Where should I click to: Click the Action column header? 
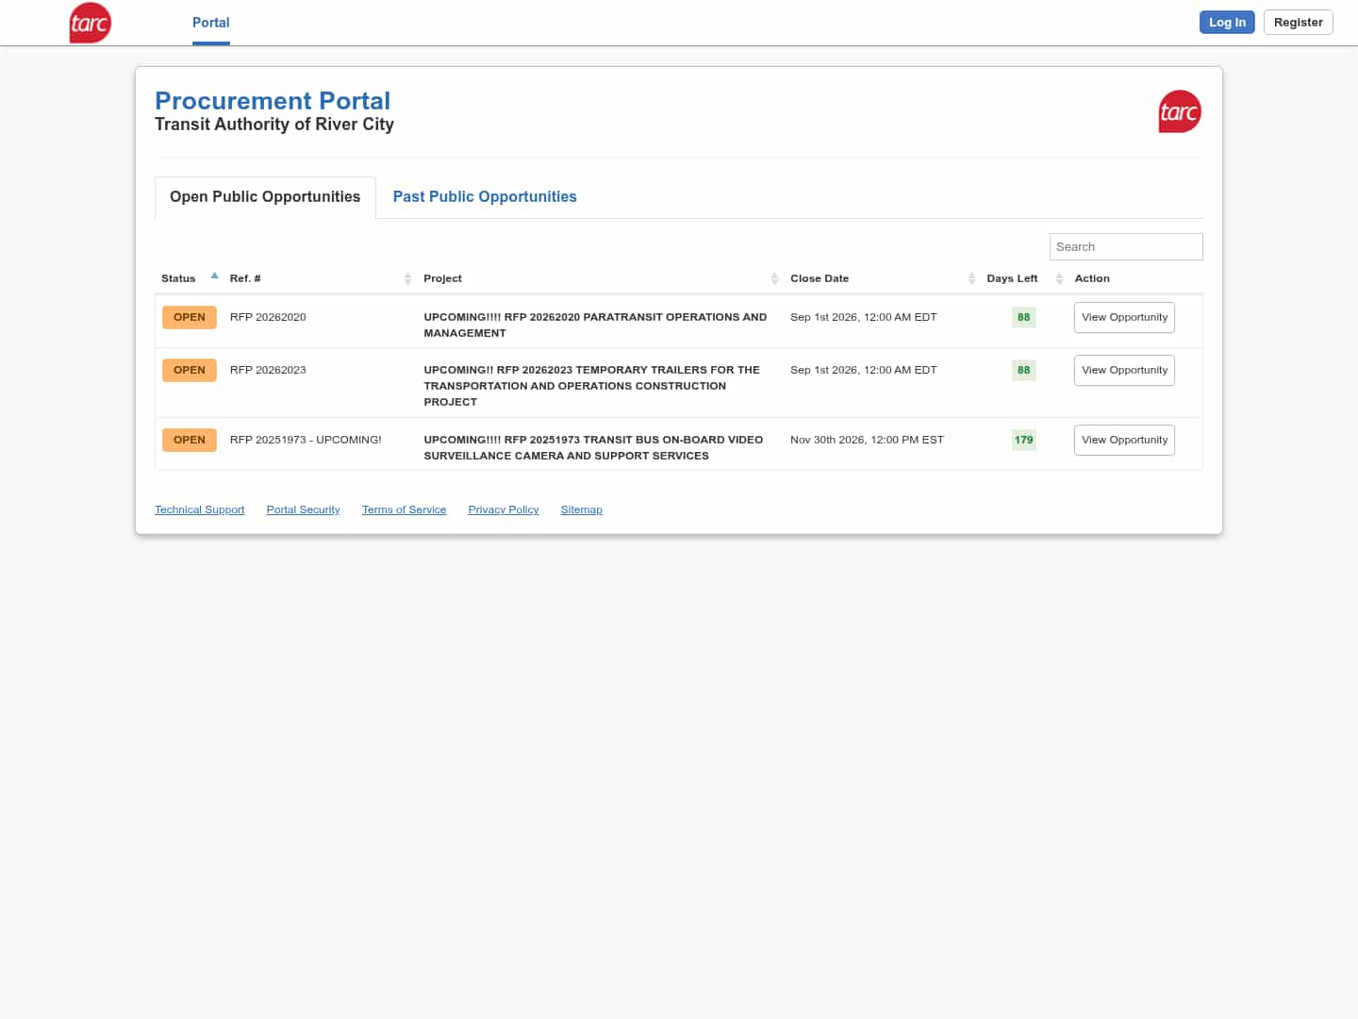pyautogui.click(x=1092, y=279)
